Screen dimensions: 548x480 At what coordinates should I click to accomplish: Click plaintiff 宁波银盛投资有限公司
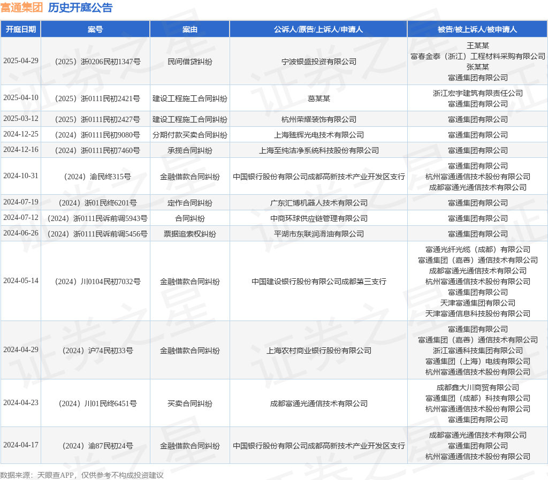pos(319,62)
